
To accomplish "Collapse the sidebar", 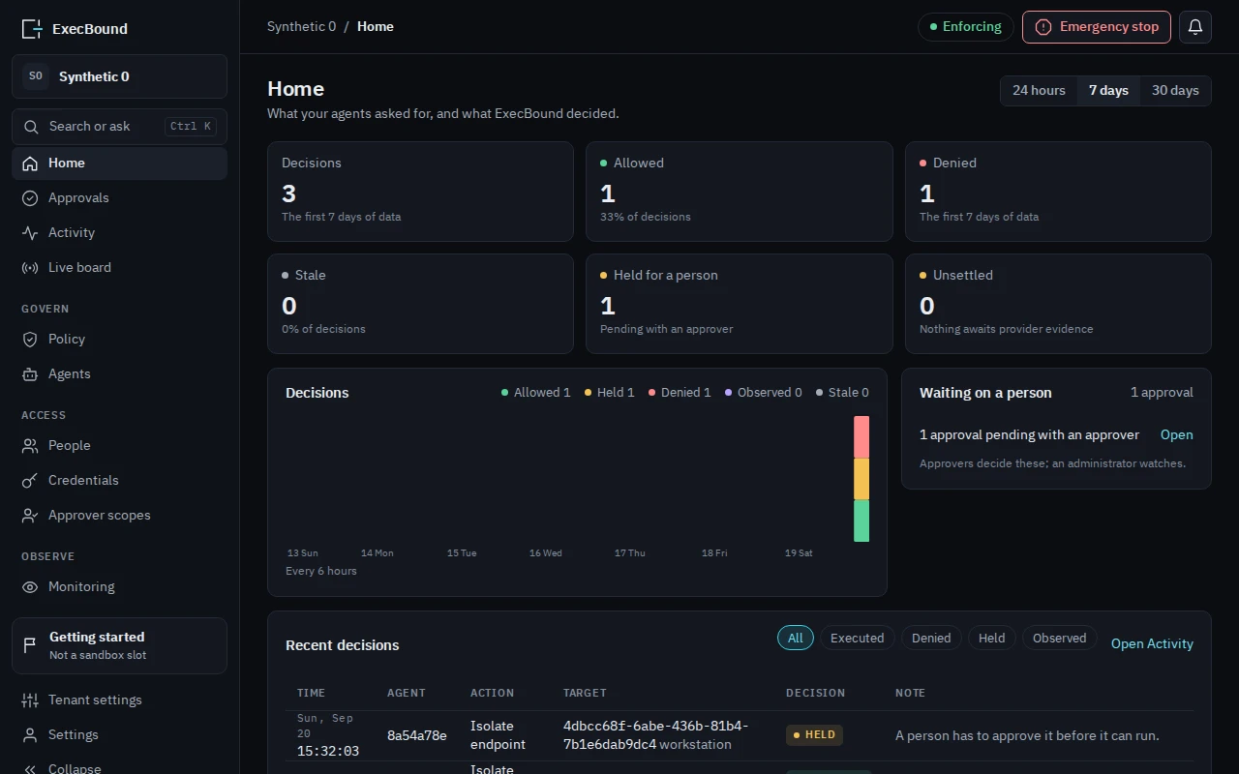I will [x=119, y=768].
